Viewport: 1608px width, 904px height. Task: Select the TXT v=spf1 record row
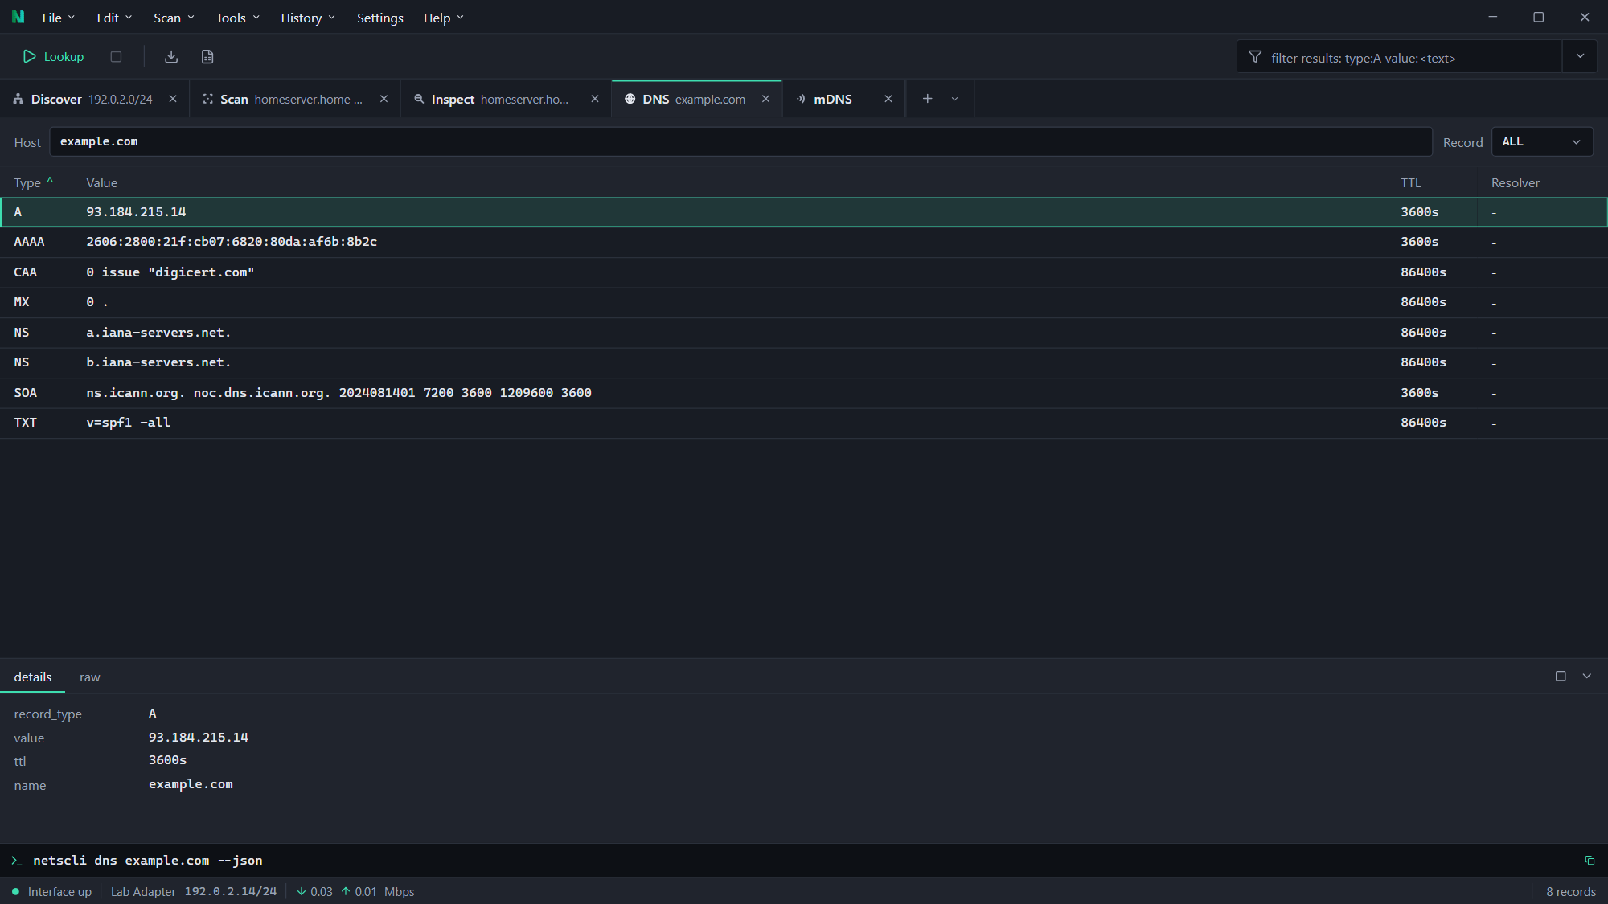(804, 423)
